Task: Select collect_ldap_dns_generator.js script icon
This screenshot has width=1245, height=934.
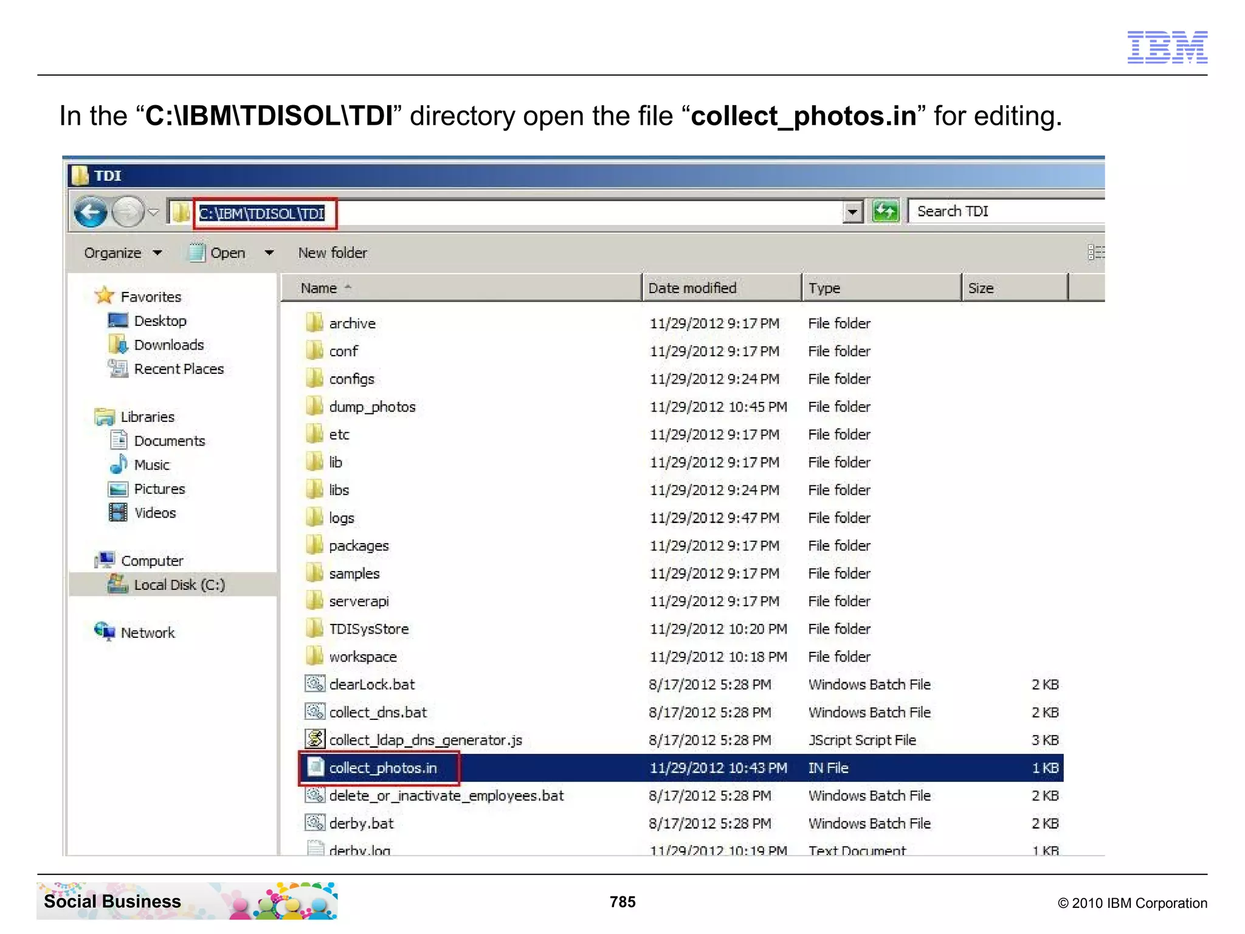Action: click(x=315, y=739)
